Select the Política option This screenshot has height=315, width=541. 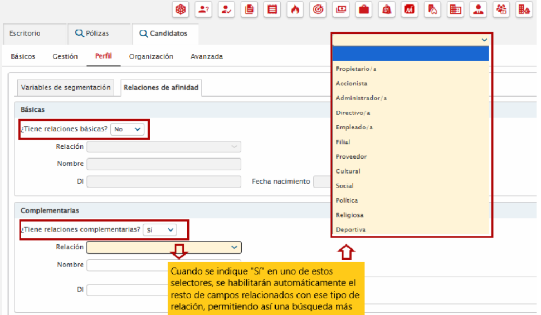click(x=411, y=200)
